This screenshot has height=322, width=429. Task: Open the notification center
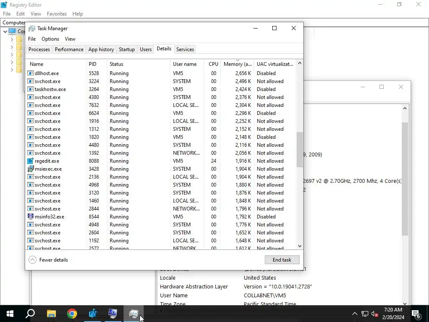[416, 314]
